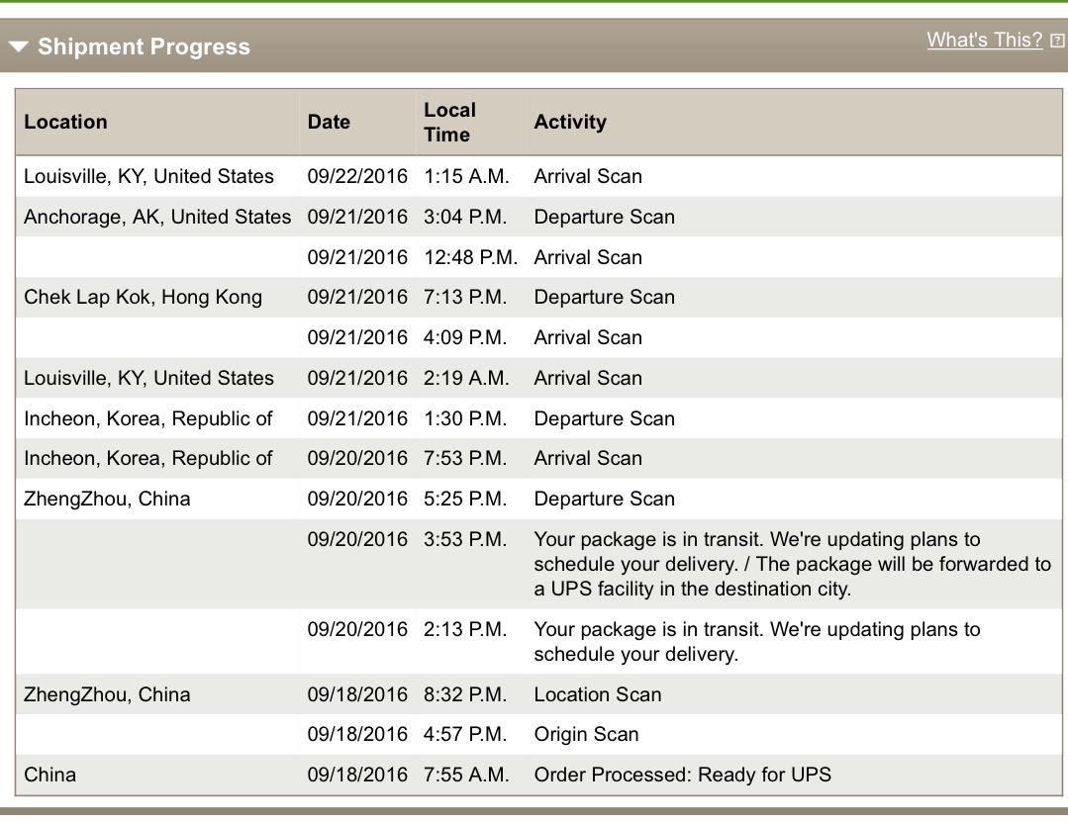Click the 2:19 A.M. local time cell

tap(465, 378)
